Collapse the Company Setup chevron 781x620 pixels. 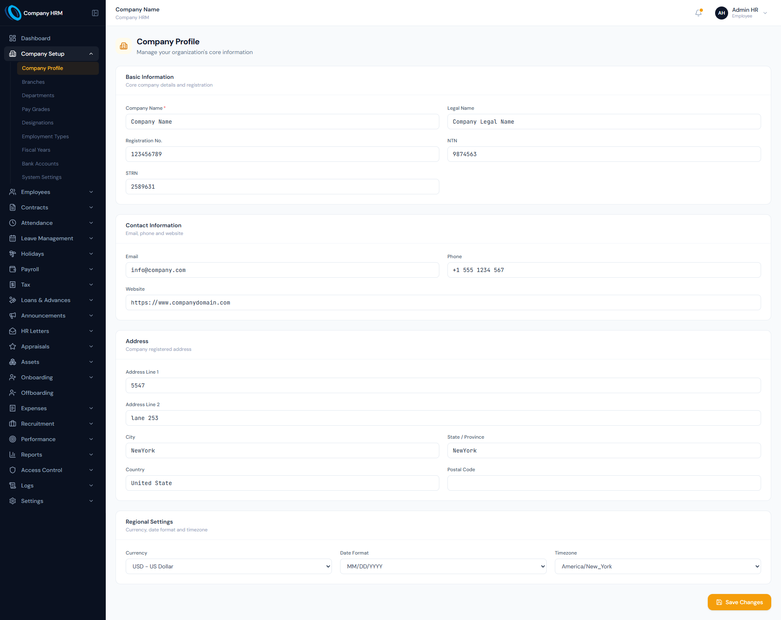pos(91,54)
